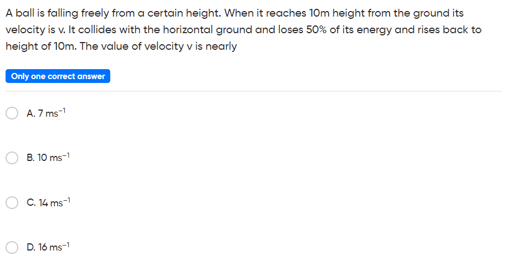Click the horizontal divider below the badge
512x266 pixels.
(x=254, y=91)
